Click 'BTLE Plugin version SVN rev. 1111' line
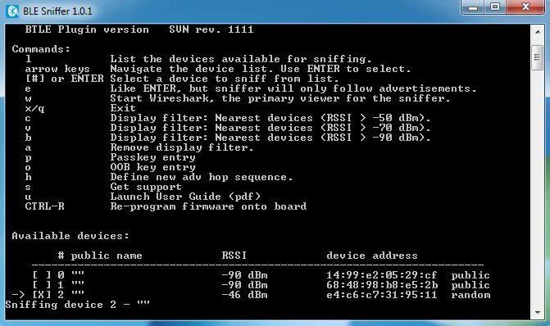Image resolution: width=550 pixels, height=326 pixels. click(x=139, y=29)
